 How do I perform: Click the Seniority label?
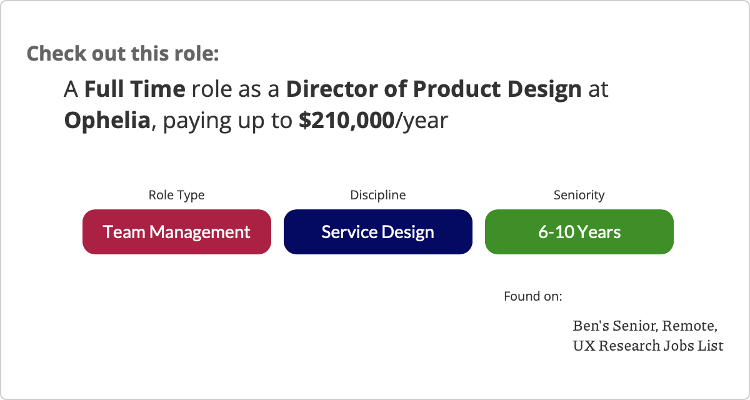(579, 195)
